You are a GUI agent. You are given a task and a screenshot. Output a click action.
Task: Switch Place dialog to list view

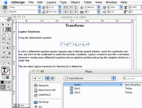48,78
